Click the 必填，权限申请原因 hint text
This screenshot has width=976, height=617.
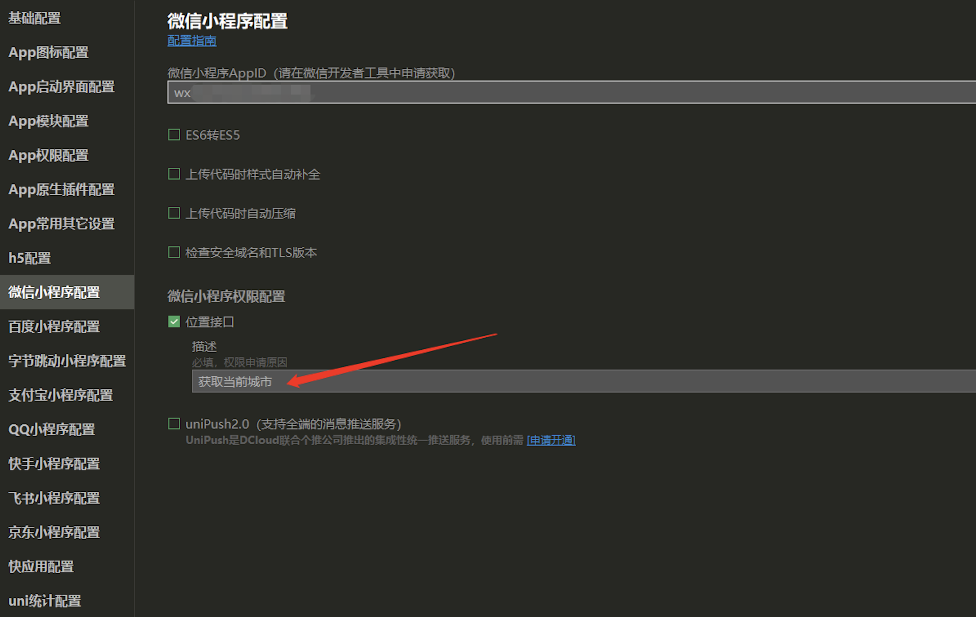pos(239,362)
